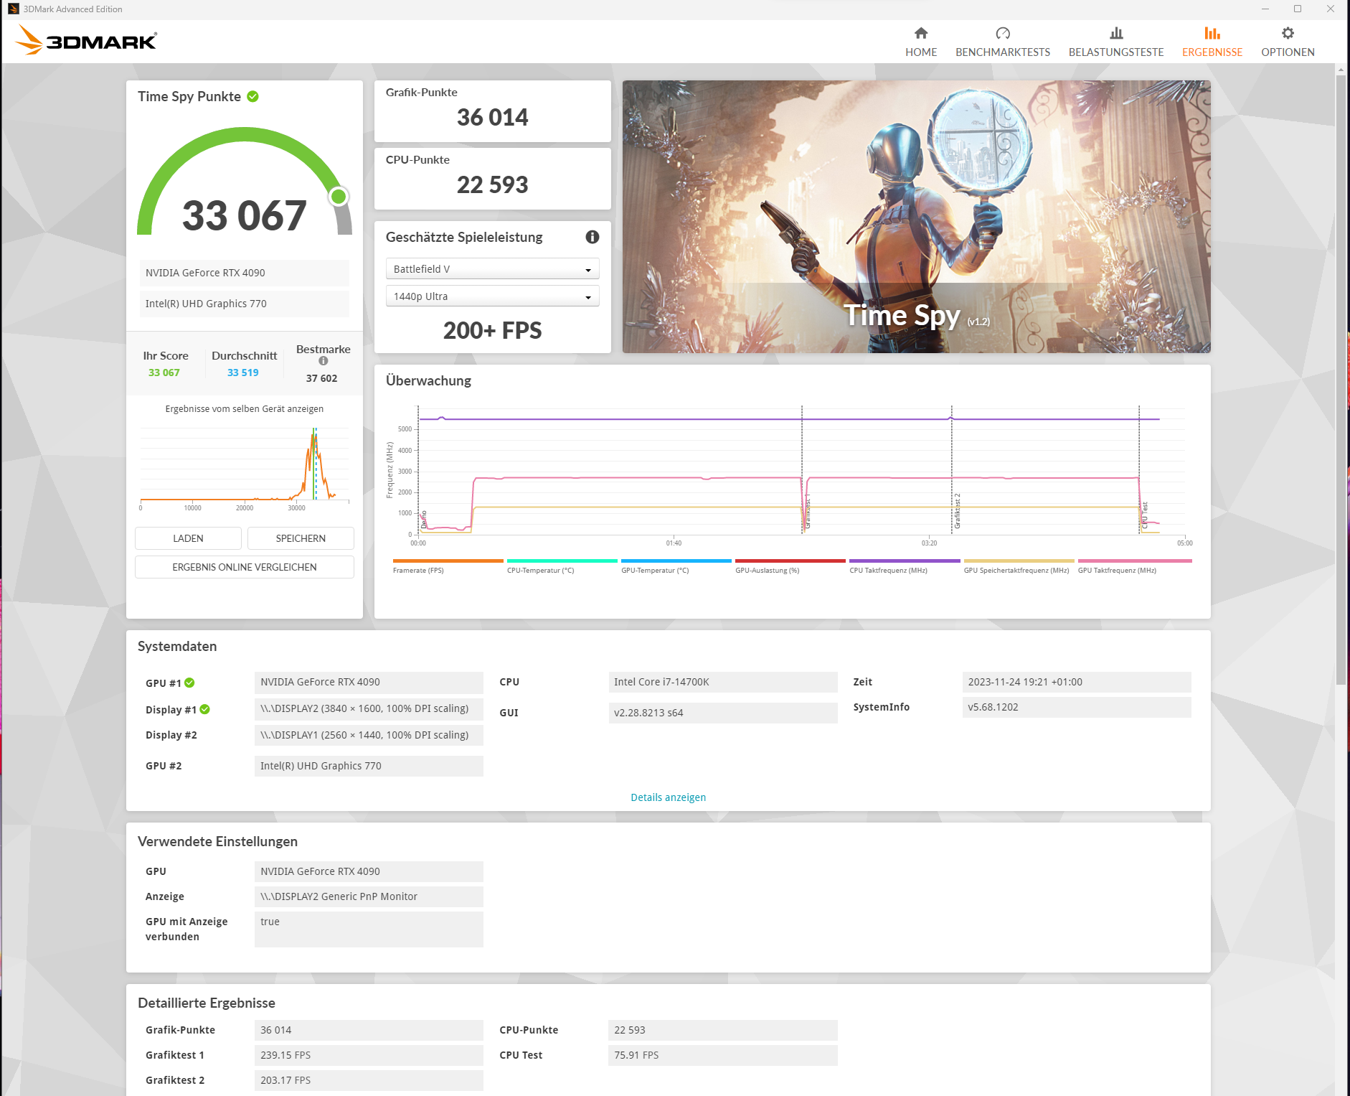Screen dimensions: 1350x1096
Task: Click the Grafiktest 2 value 203.17 FPS
Action: point(369,1080)
